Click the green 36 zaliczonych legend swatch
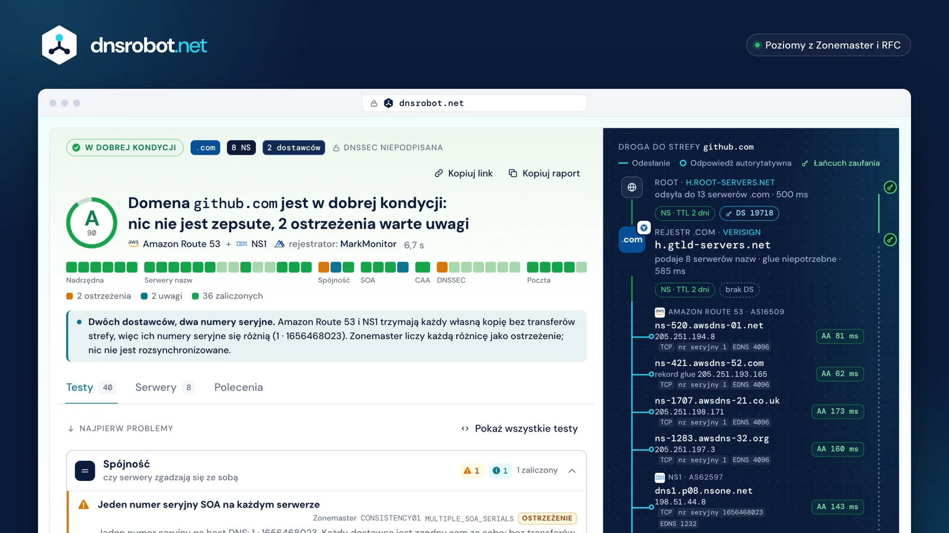Viewport: 949px width, 533px height. pos(195,296)
